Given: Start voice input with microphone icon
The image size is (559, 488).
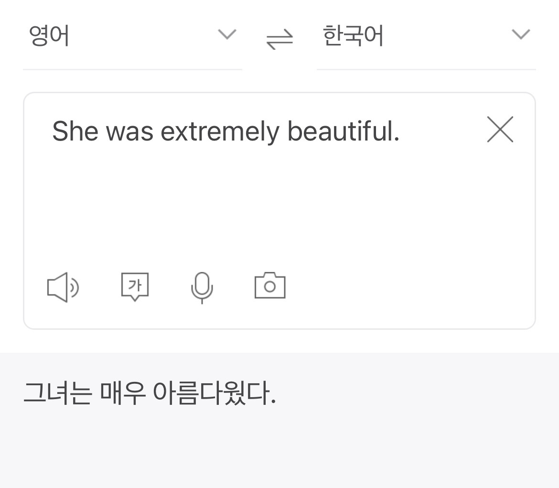Looking at the screenshot, I should coord(202,287).
